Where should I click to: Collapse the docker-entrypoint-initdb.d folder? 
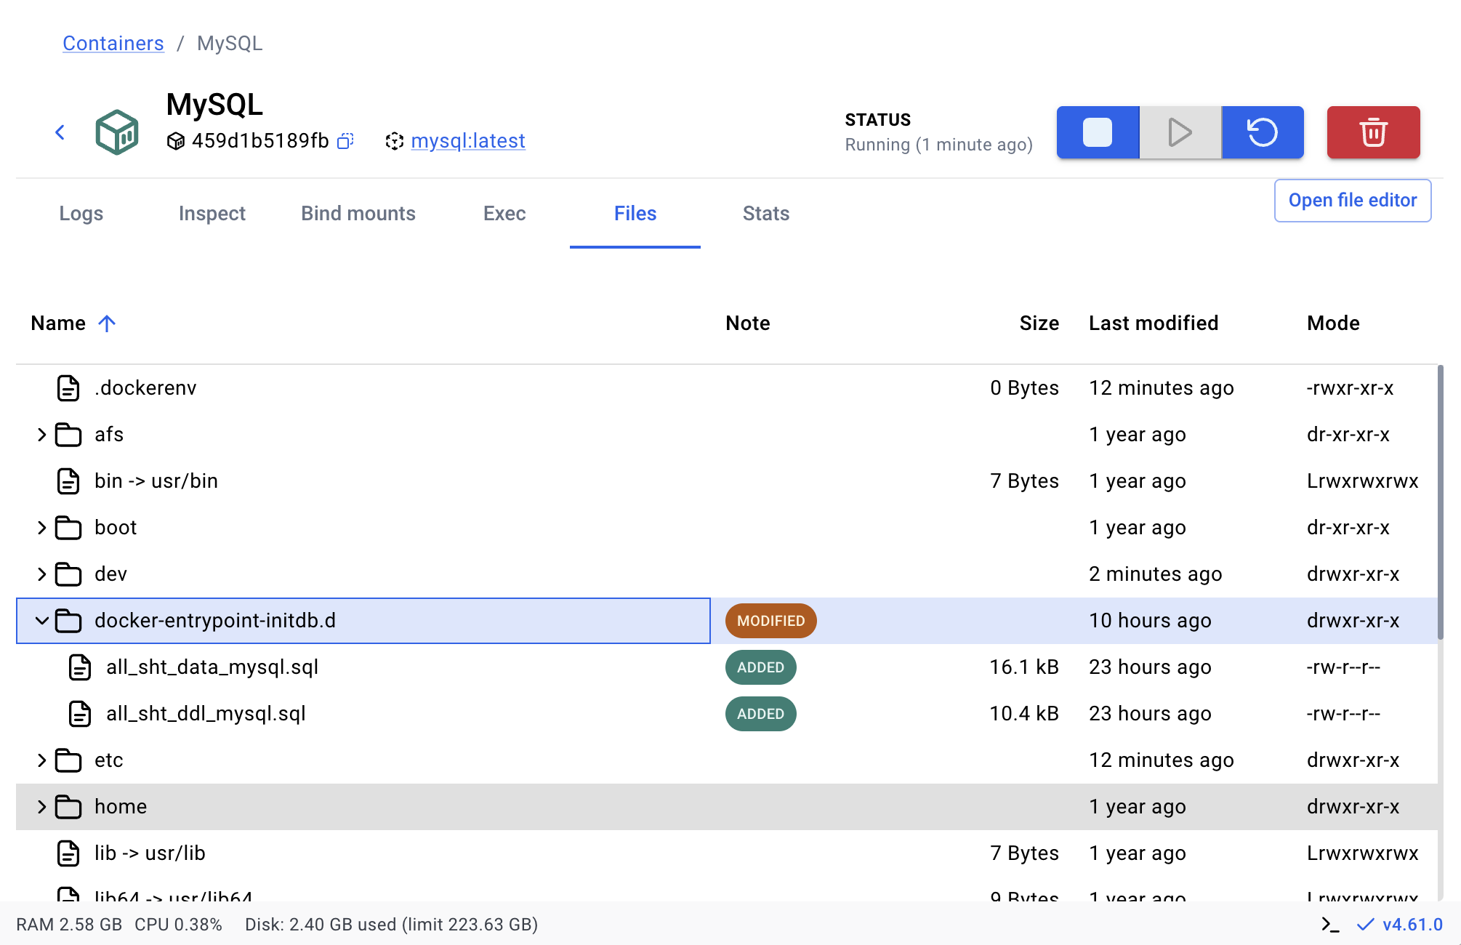click(x=41, y=621)
